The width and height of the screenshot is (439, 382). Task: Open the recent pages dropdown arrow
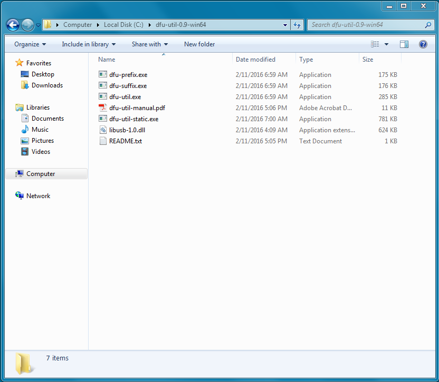(x=38, y=25)
